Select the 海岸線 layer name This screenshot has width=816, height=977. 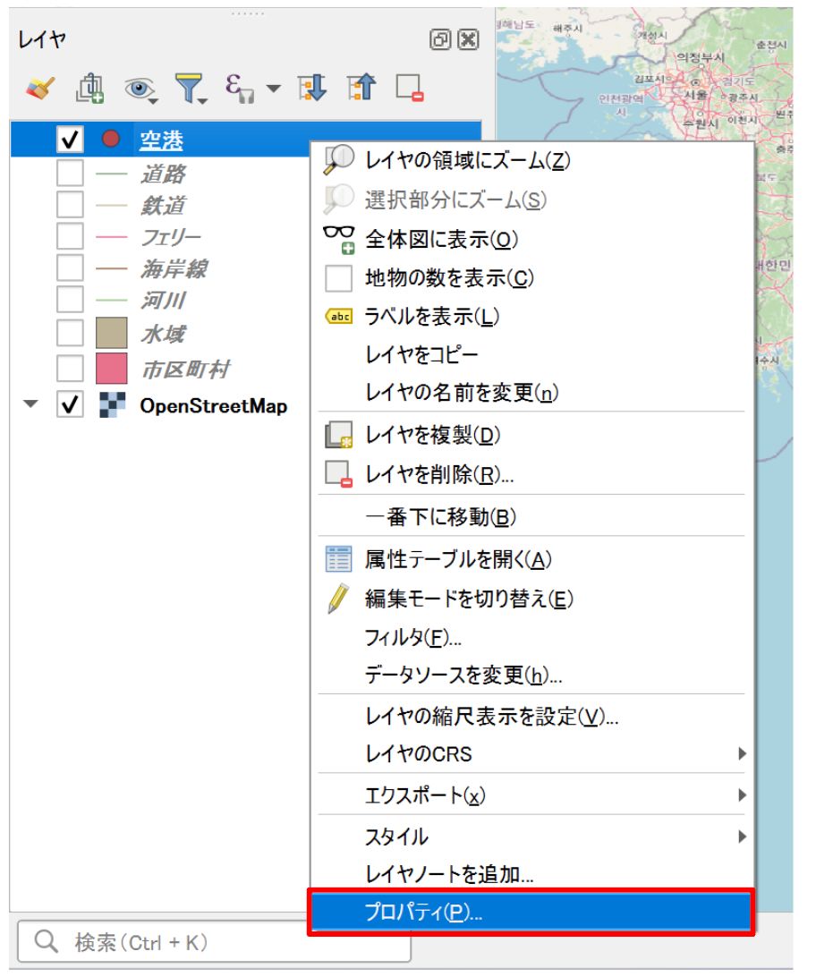[174, 268]
